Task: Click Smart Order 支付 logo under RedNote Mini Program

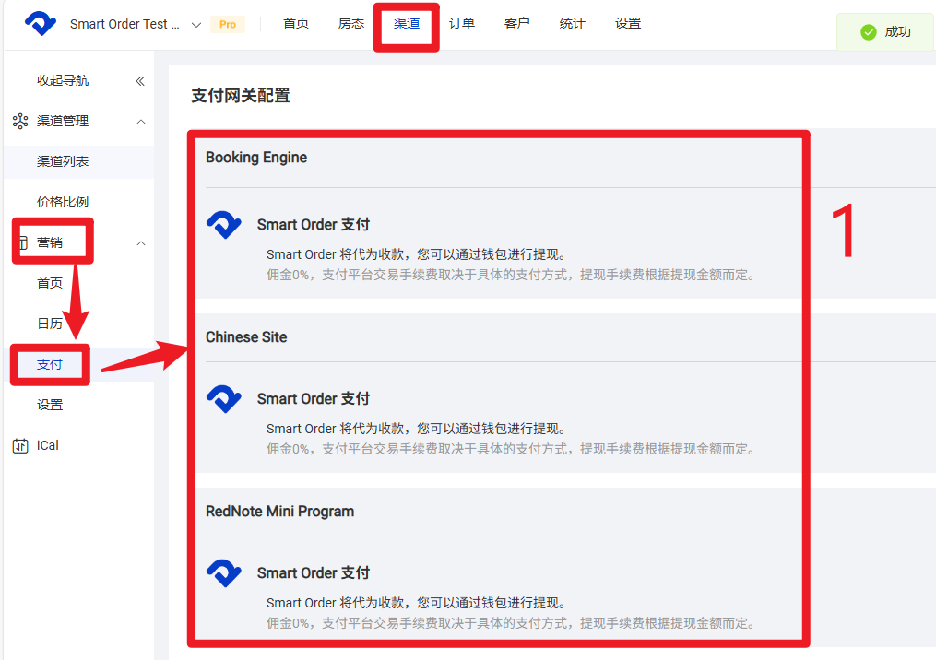Action: coord(223,572)
